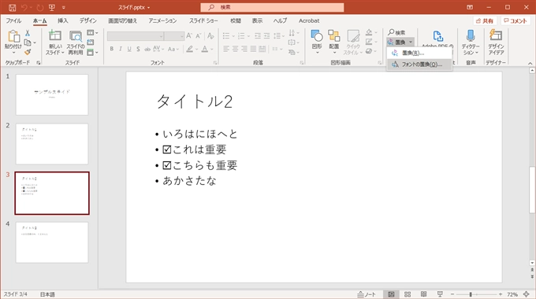Viewport: 536px width, 299px height.
Task: Open the font name combo box
Action: point(136,36)
